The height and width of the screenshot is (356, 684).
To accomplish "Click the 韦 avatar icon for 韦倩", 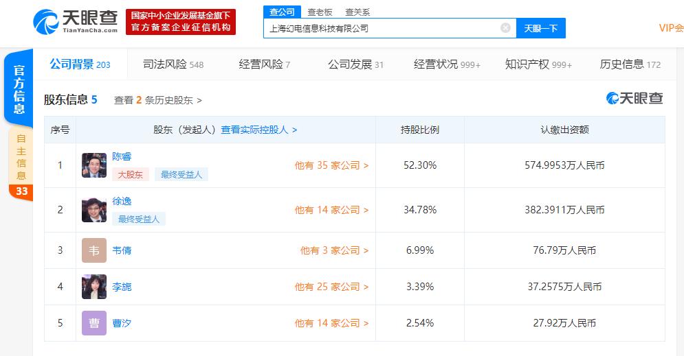I will 94,250.
